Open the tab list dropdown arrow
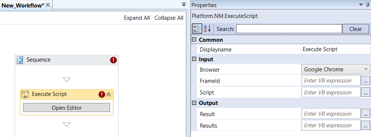Viewport: 371px width, 137px height. pyautogui.click(x=184, y=4)
